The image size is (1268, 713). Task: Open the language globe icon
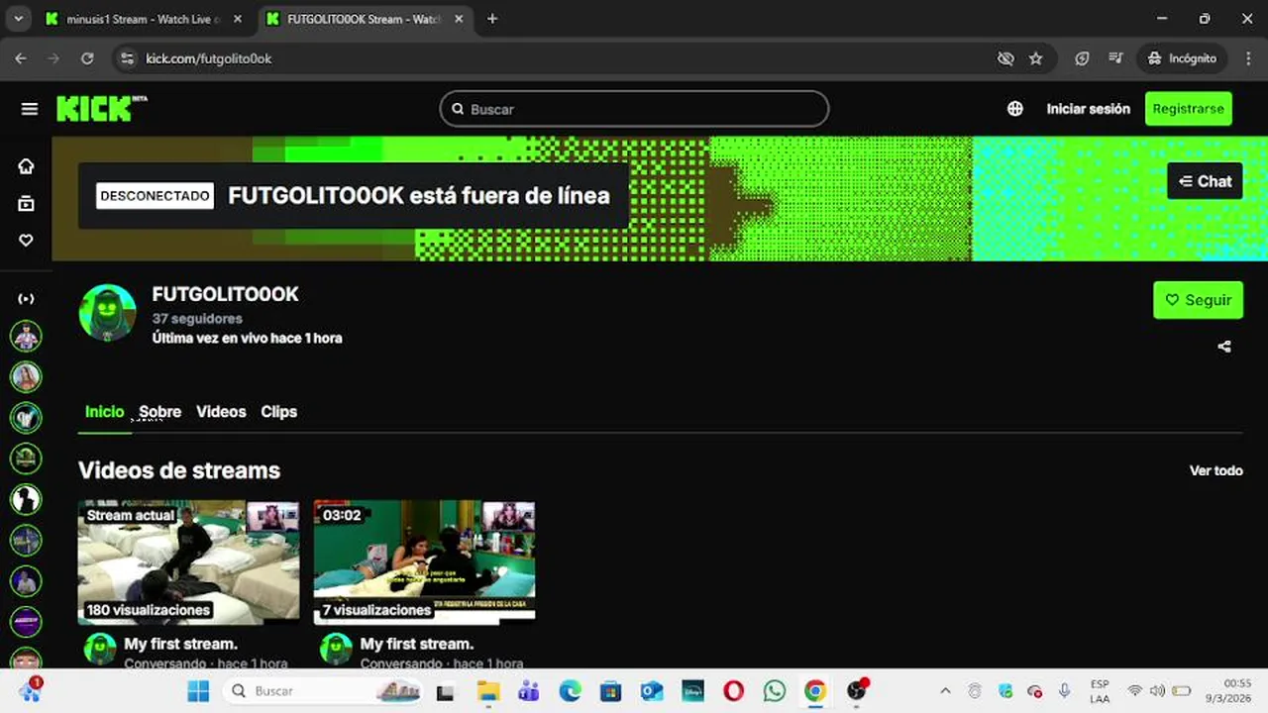click(1015, 109)
